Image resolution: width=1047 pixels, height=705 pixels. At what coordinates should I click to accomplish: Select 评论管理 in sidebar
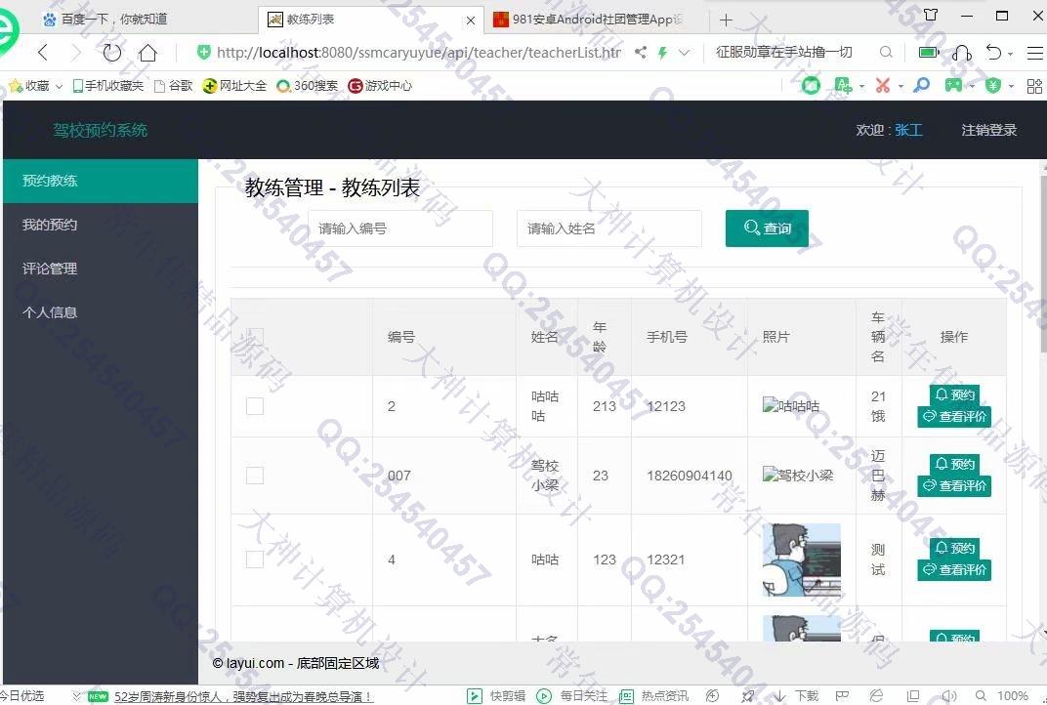[101, 269]
